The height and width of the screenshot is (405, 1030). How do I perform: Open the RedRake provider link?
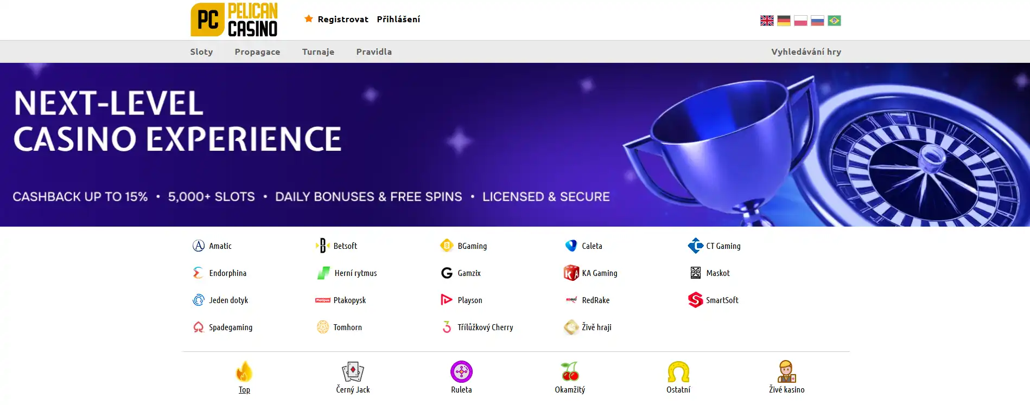tap(596, 300)
